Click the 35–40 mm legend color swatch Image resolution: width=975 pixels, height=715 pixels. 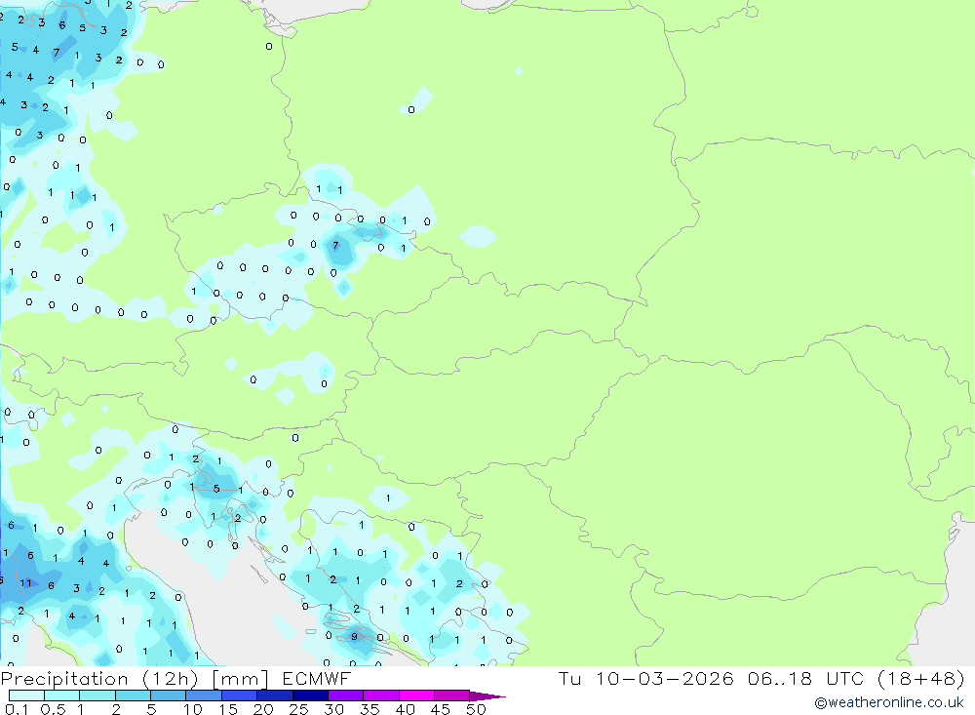[381, 695]
